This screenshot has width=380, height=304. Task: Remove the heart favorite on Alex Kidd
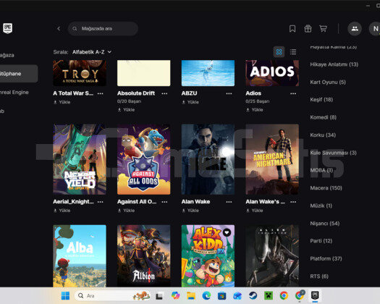(227, 232)
